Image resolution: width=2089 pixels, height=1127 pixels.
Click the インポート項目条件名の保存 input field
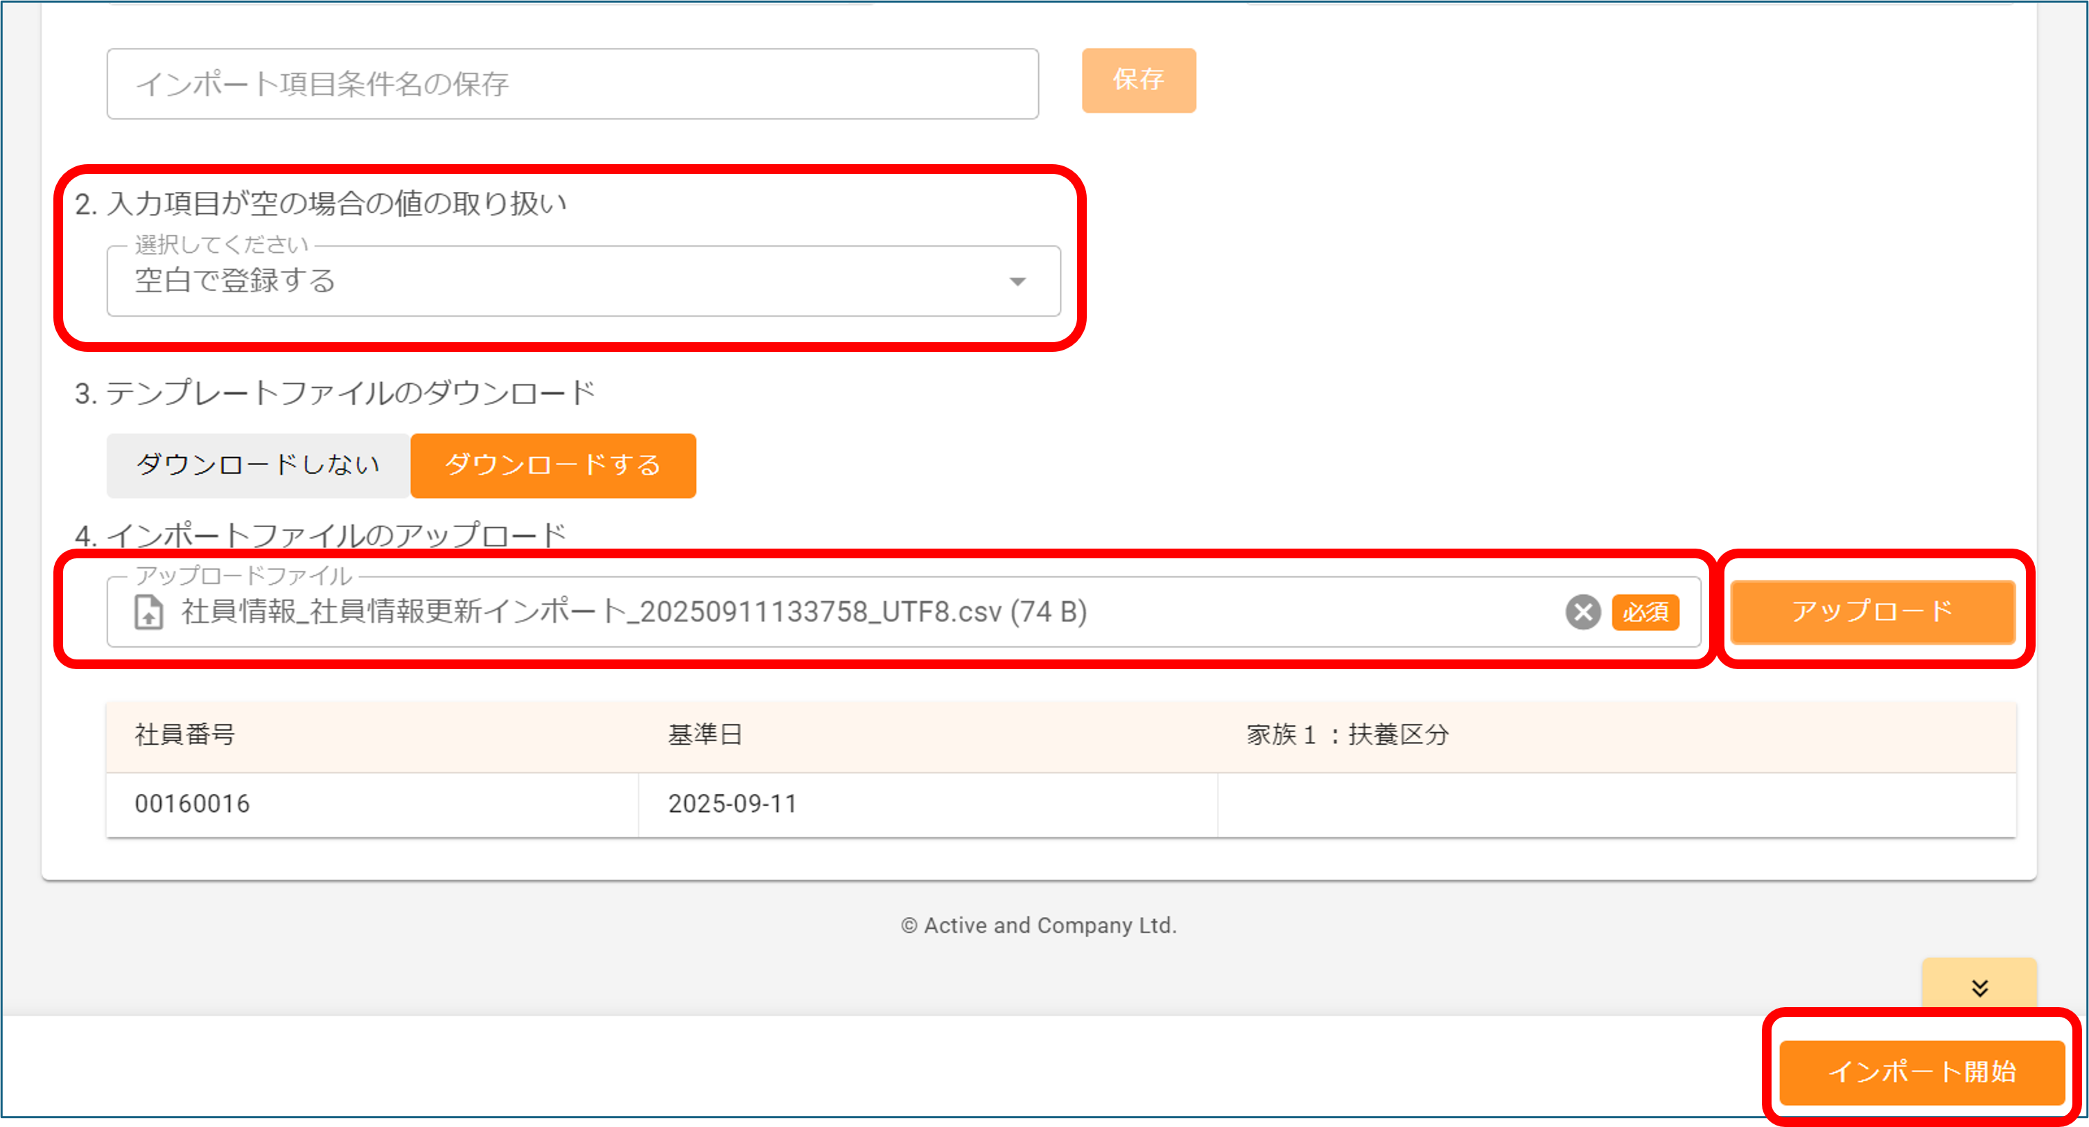572,83
